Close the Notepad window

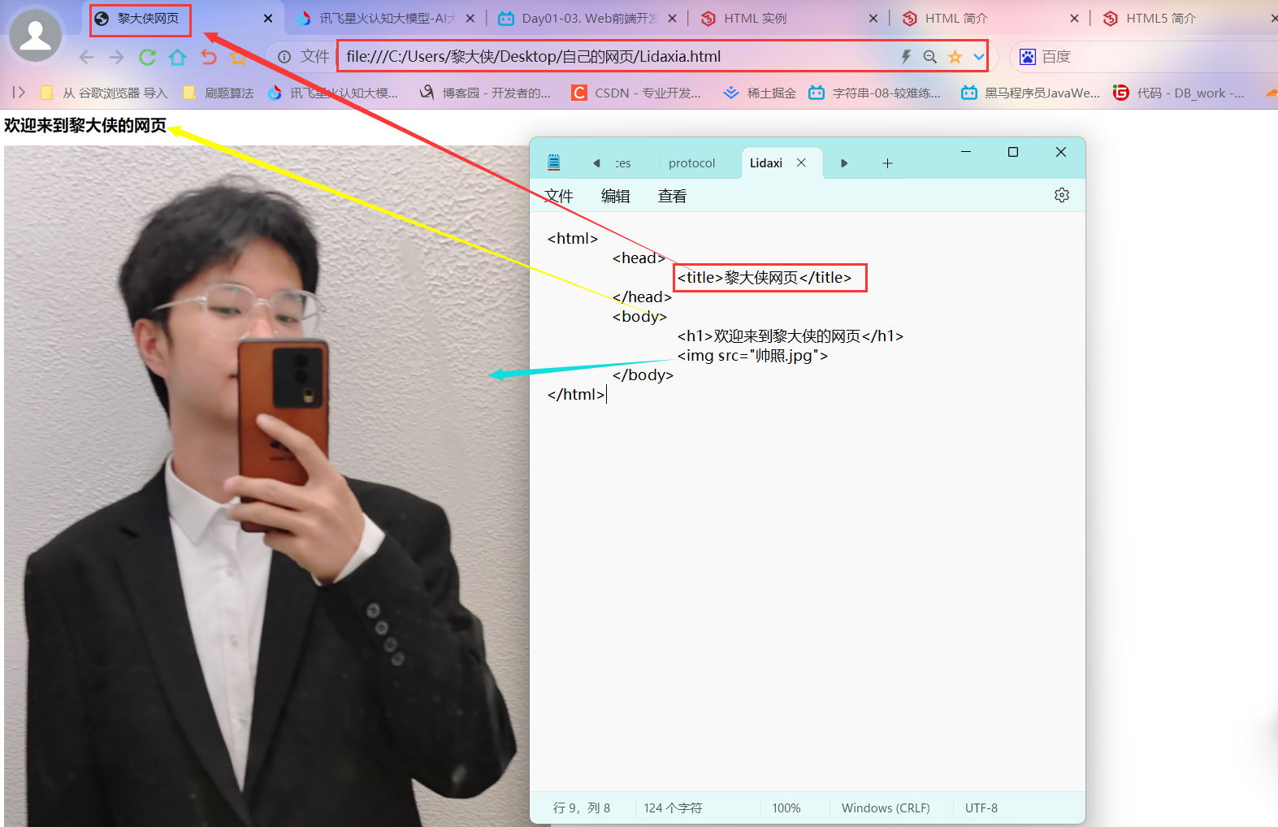[x=1061, y=152]
